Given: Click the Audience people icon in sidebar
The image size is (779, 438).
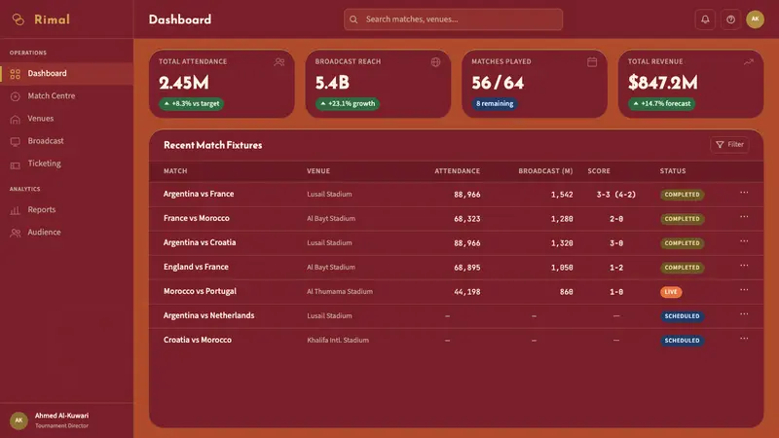Looking at the screenshot, I should (16, 233).
